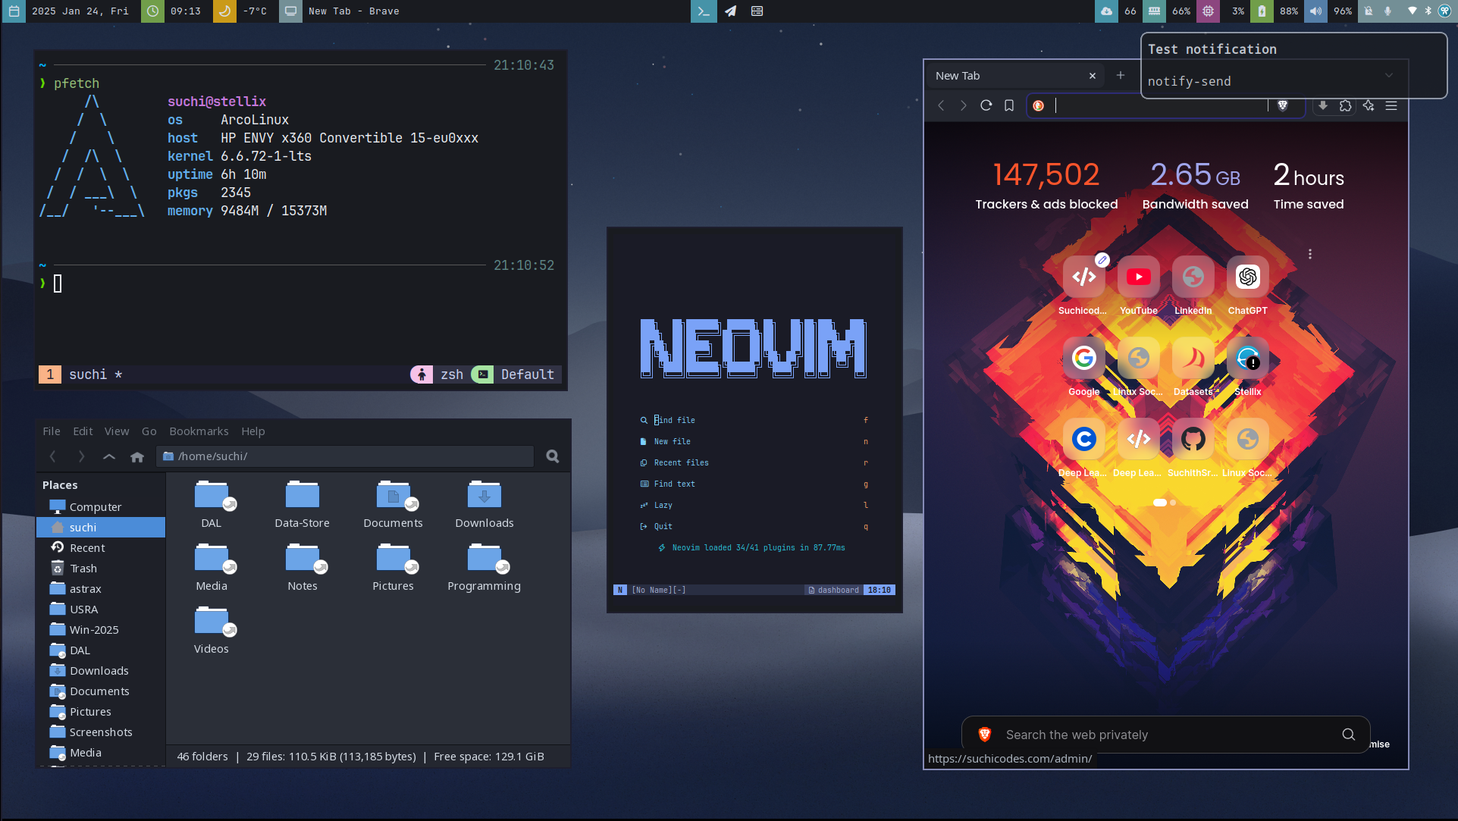Screen dimensions: 1458x821
Task: Open the View menu in file manager
Action: [117, 431]
